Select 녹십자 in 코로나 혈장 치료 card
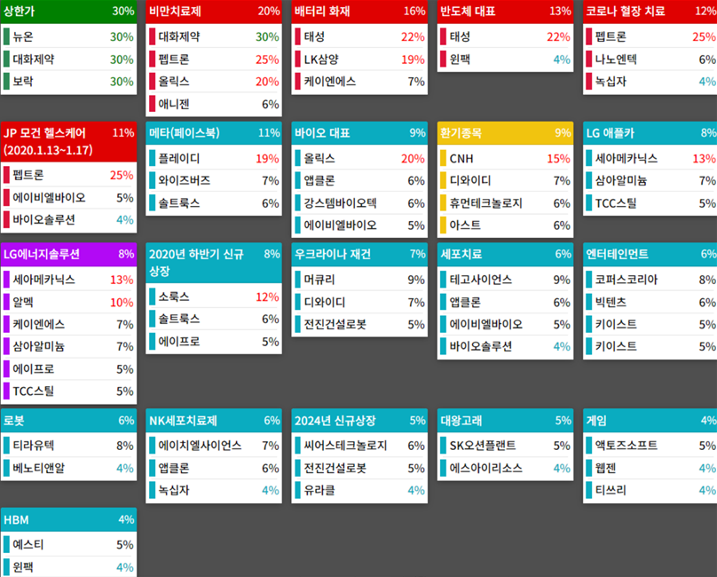Image resolution: width=717 pixels, height=577 pixels. (650, 82)
